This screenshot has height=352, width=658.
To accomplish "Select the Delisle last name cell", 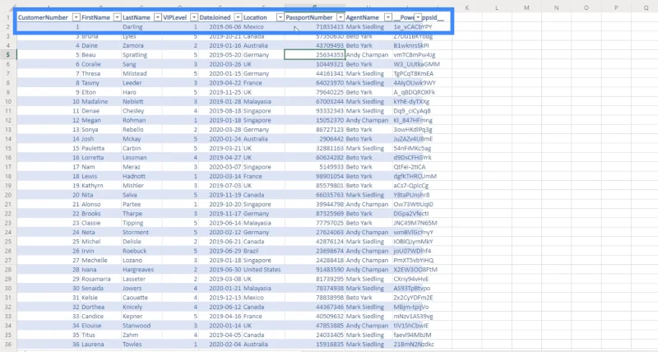I will click(141, 242).
